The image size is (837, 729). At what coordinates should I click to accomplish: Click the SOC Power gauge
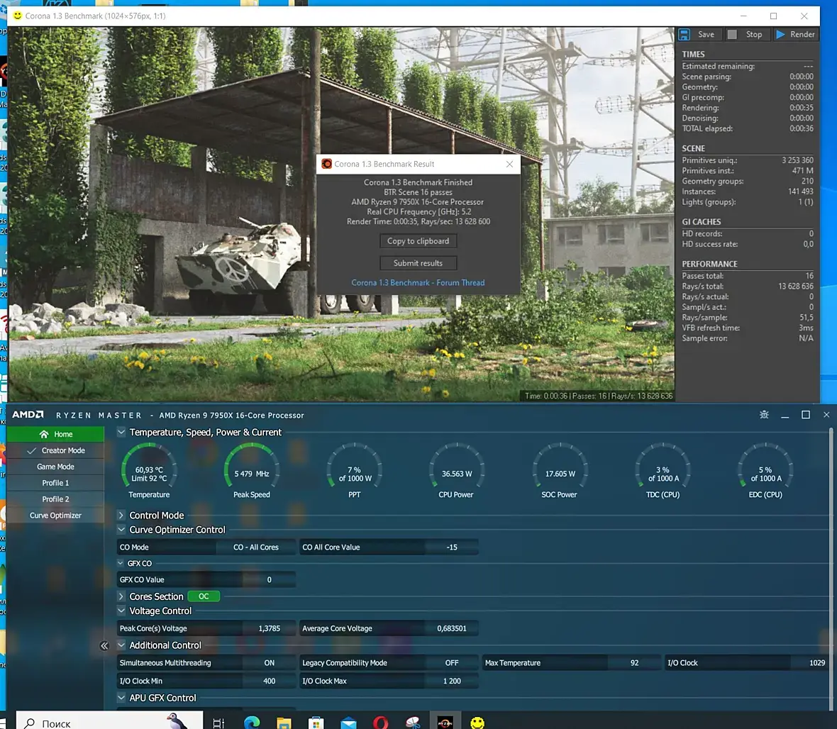[x=560, y=465]
